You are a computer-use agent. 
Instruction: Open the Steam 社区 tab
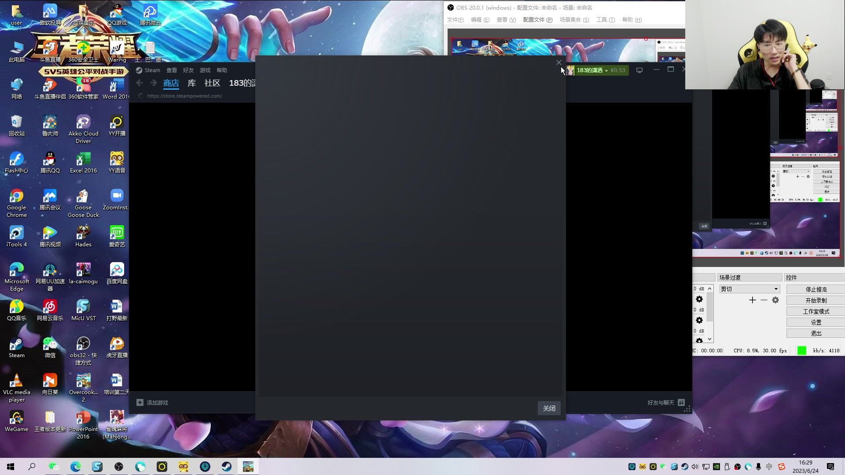pyautogui.click(x=212, y=83)
